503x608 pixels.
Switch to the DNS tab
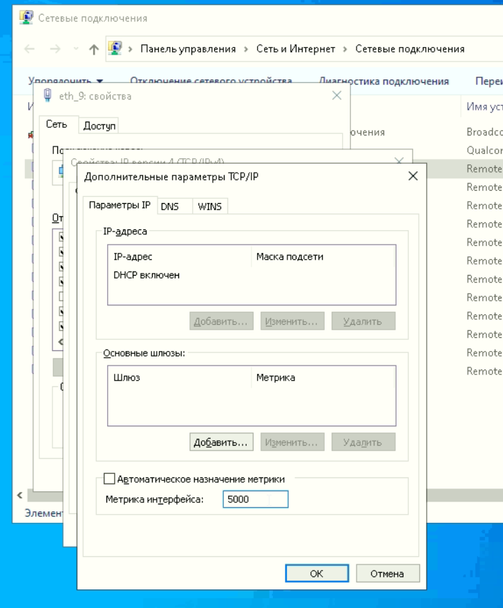[169, 206]
